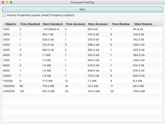The image size is (165, 124).
Task: Click the 720.0 kB cell
Action: (x=98, y=76)
